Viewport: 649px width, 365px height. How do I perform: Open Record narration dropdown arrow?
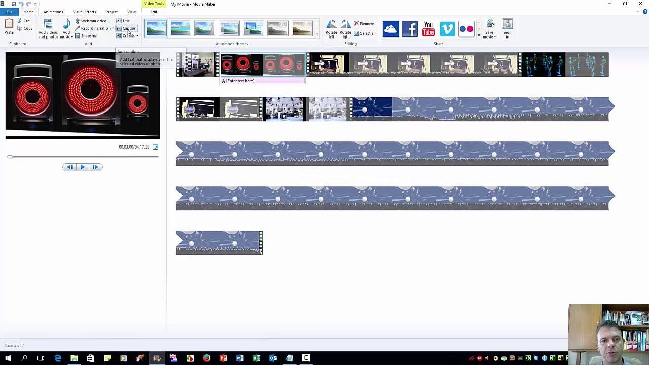[x=113, y=28]
